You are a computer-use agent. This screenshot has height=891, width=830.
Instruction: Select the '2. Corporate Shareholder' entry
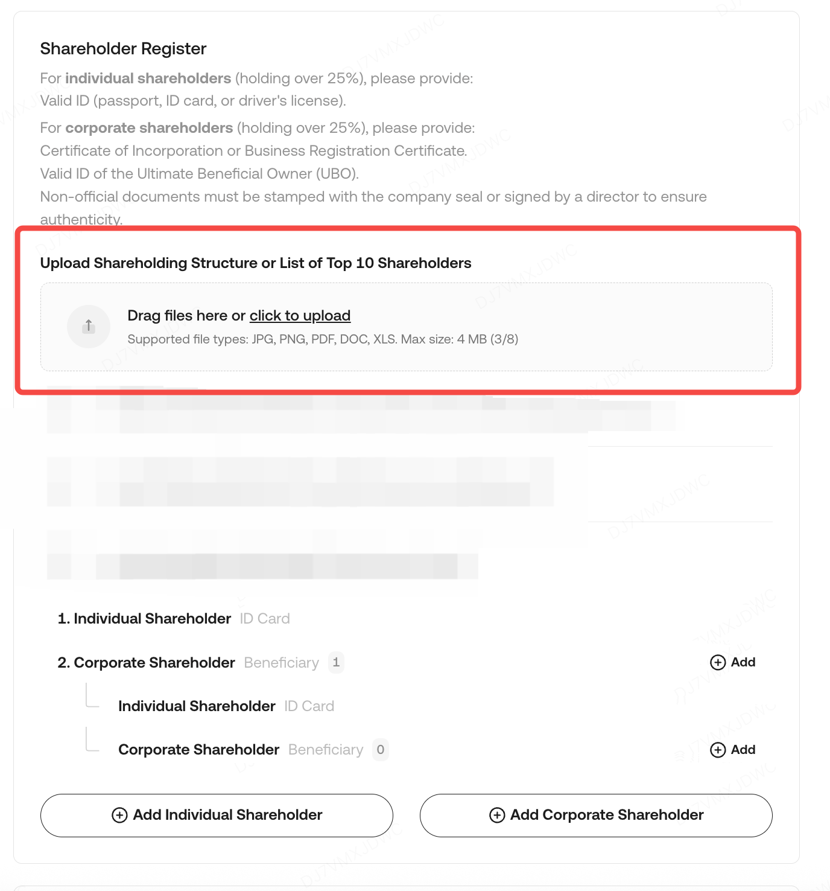tap(147, 663)
